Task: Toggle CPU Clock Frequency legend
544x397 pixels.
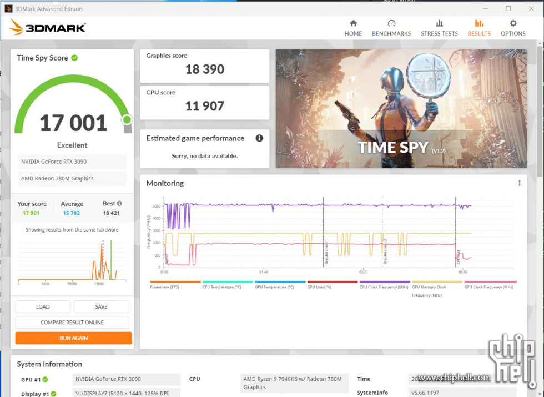Action: [384, 284]
